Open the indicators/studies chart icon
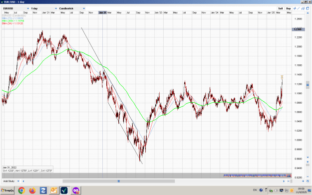Viewport: 312px width, 195px height. pos(295,8)
